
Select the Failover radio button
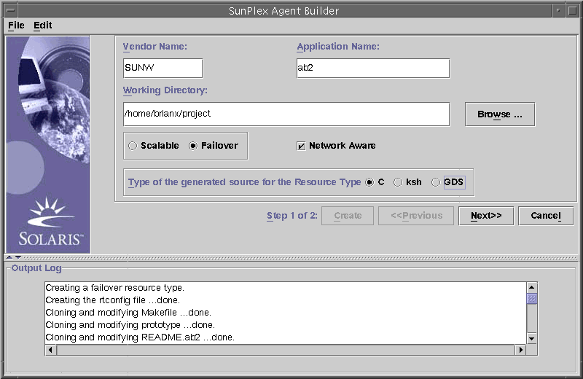[214, 146]
